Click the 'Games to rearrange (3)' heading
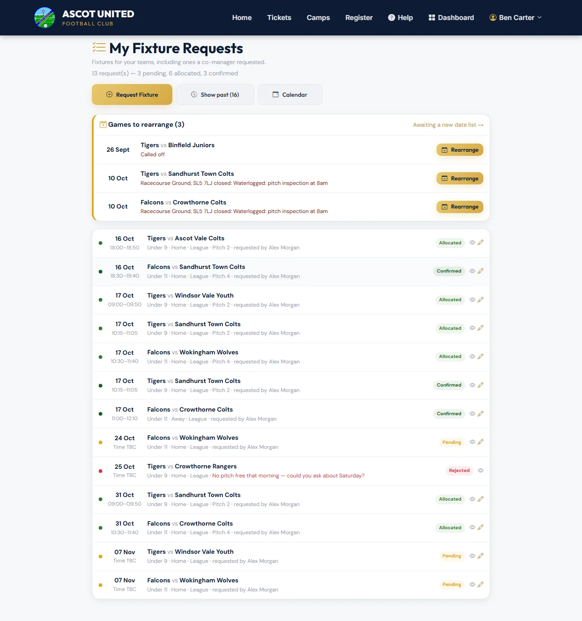 click(x=146, y=124)
